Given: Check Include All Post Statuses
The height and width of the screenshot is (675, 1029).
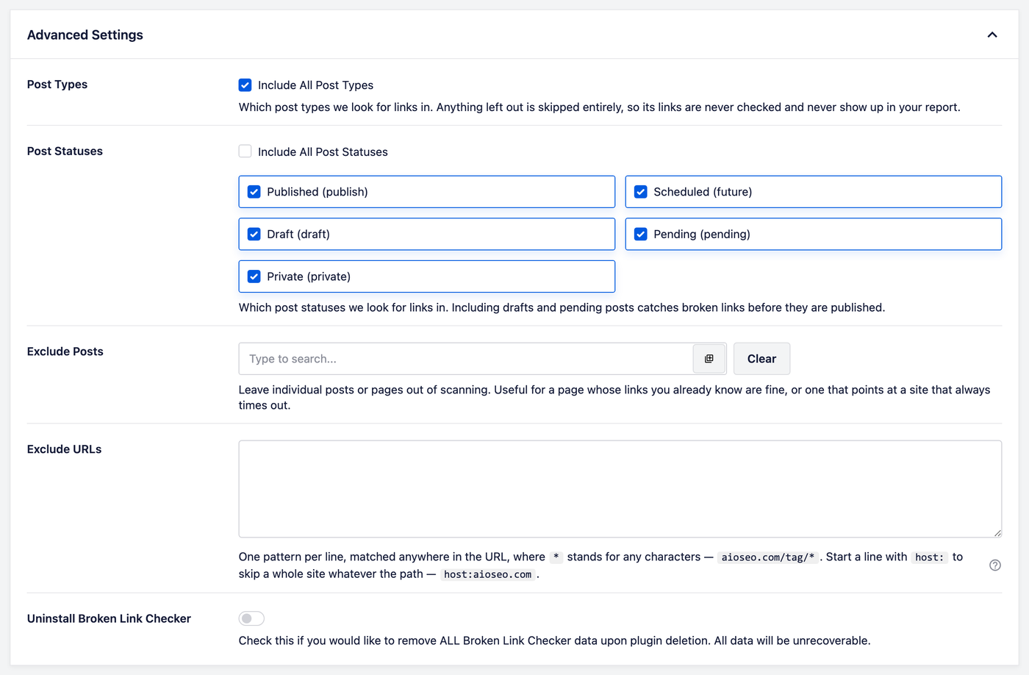Looking at the screenshot, I should pyautogui.click(x=245, y=151).
